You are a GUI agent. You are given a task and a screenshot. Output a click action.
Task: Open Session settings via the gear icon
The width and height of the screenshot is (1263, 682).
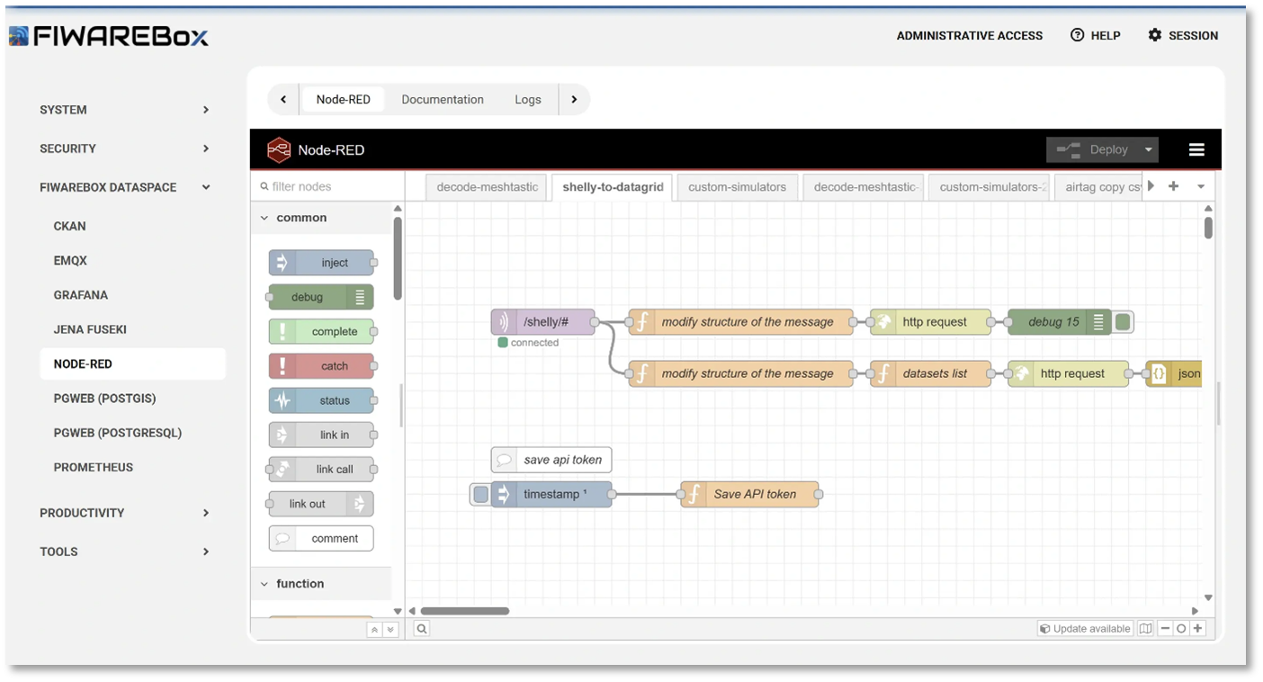1153,35
